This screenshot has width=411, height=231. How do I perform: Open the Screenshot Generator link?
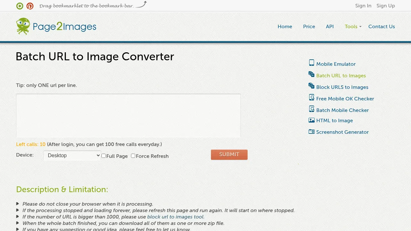pyautogui.click(x=342, y=132)
